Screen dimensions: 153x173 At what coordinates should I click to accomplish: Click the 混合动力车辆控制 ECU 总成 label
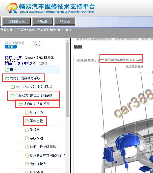point(123,60)
